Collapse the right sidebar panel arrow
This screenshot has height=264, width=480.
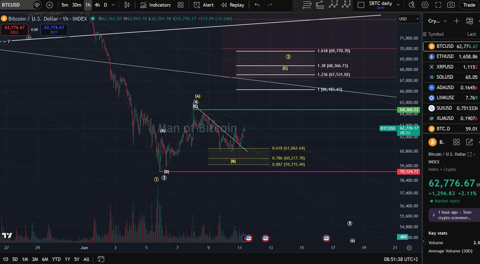424,241
